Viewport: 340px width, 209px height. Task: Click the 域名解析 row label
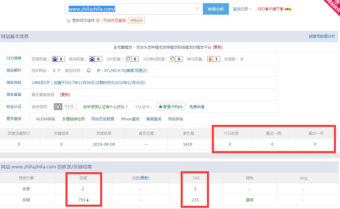click(14, 70)
